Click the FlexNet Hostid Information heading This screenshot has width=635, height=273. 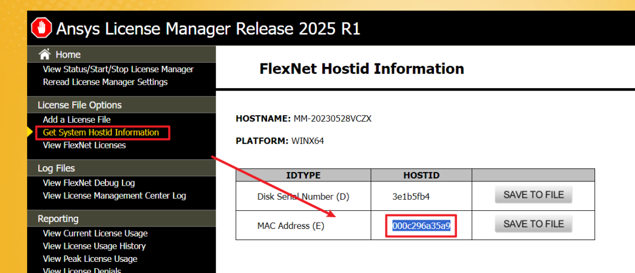(x=362, y=69)
